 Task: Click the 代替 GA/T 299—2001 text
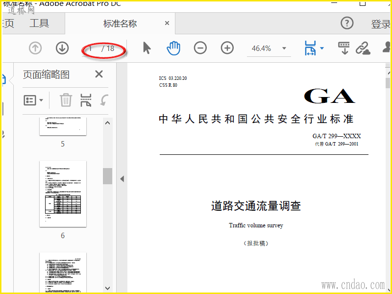[337, 144]
